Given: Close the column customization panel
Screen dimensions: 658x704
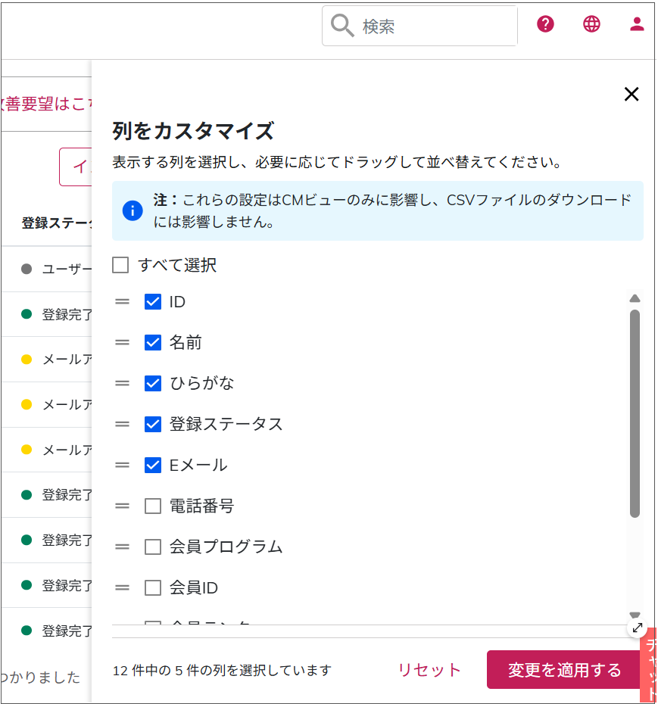Looking at the screenshot, I should tap(631, 94).
